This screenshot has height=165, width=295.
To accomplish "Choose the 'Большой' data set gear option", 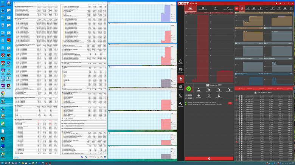I will (x=209, y=90).
